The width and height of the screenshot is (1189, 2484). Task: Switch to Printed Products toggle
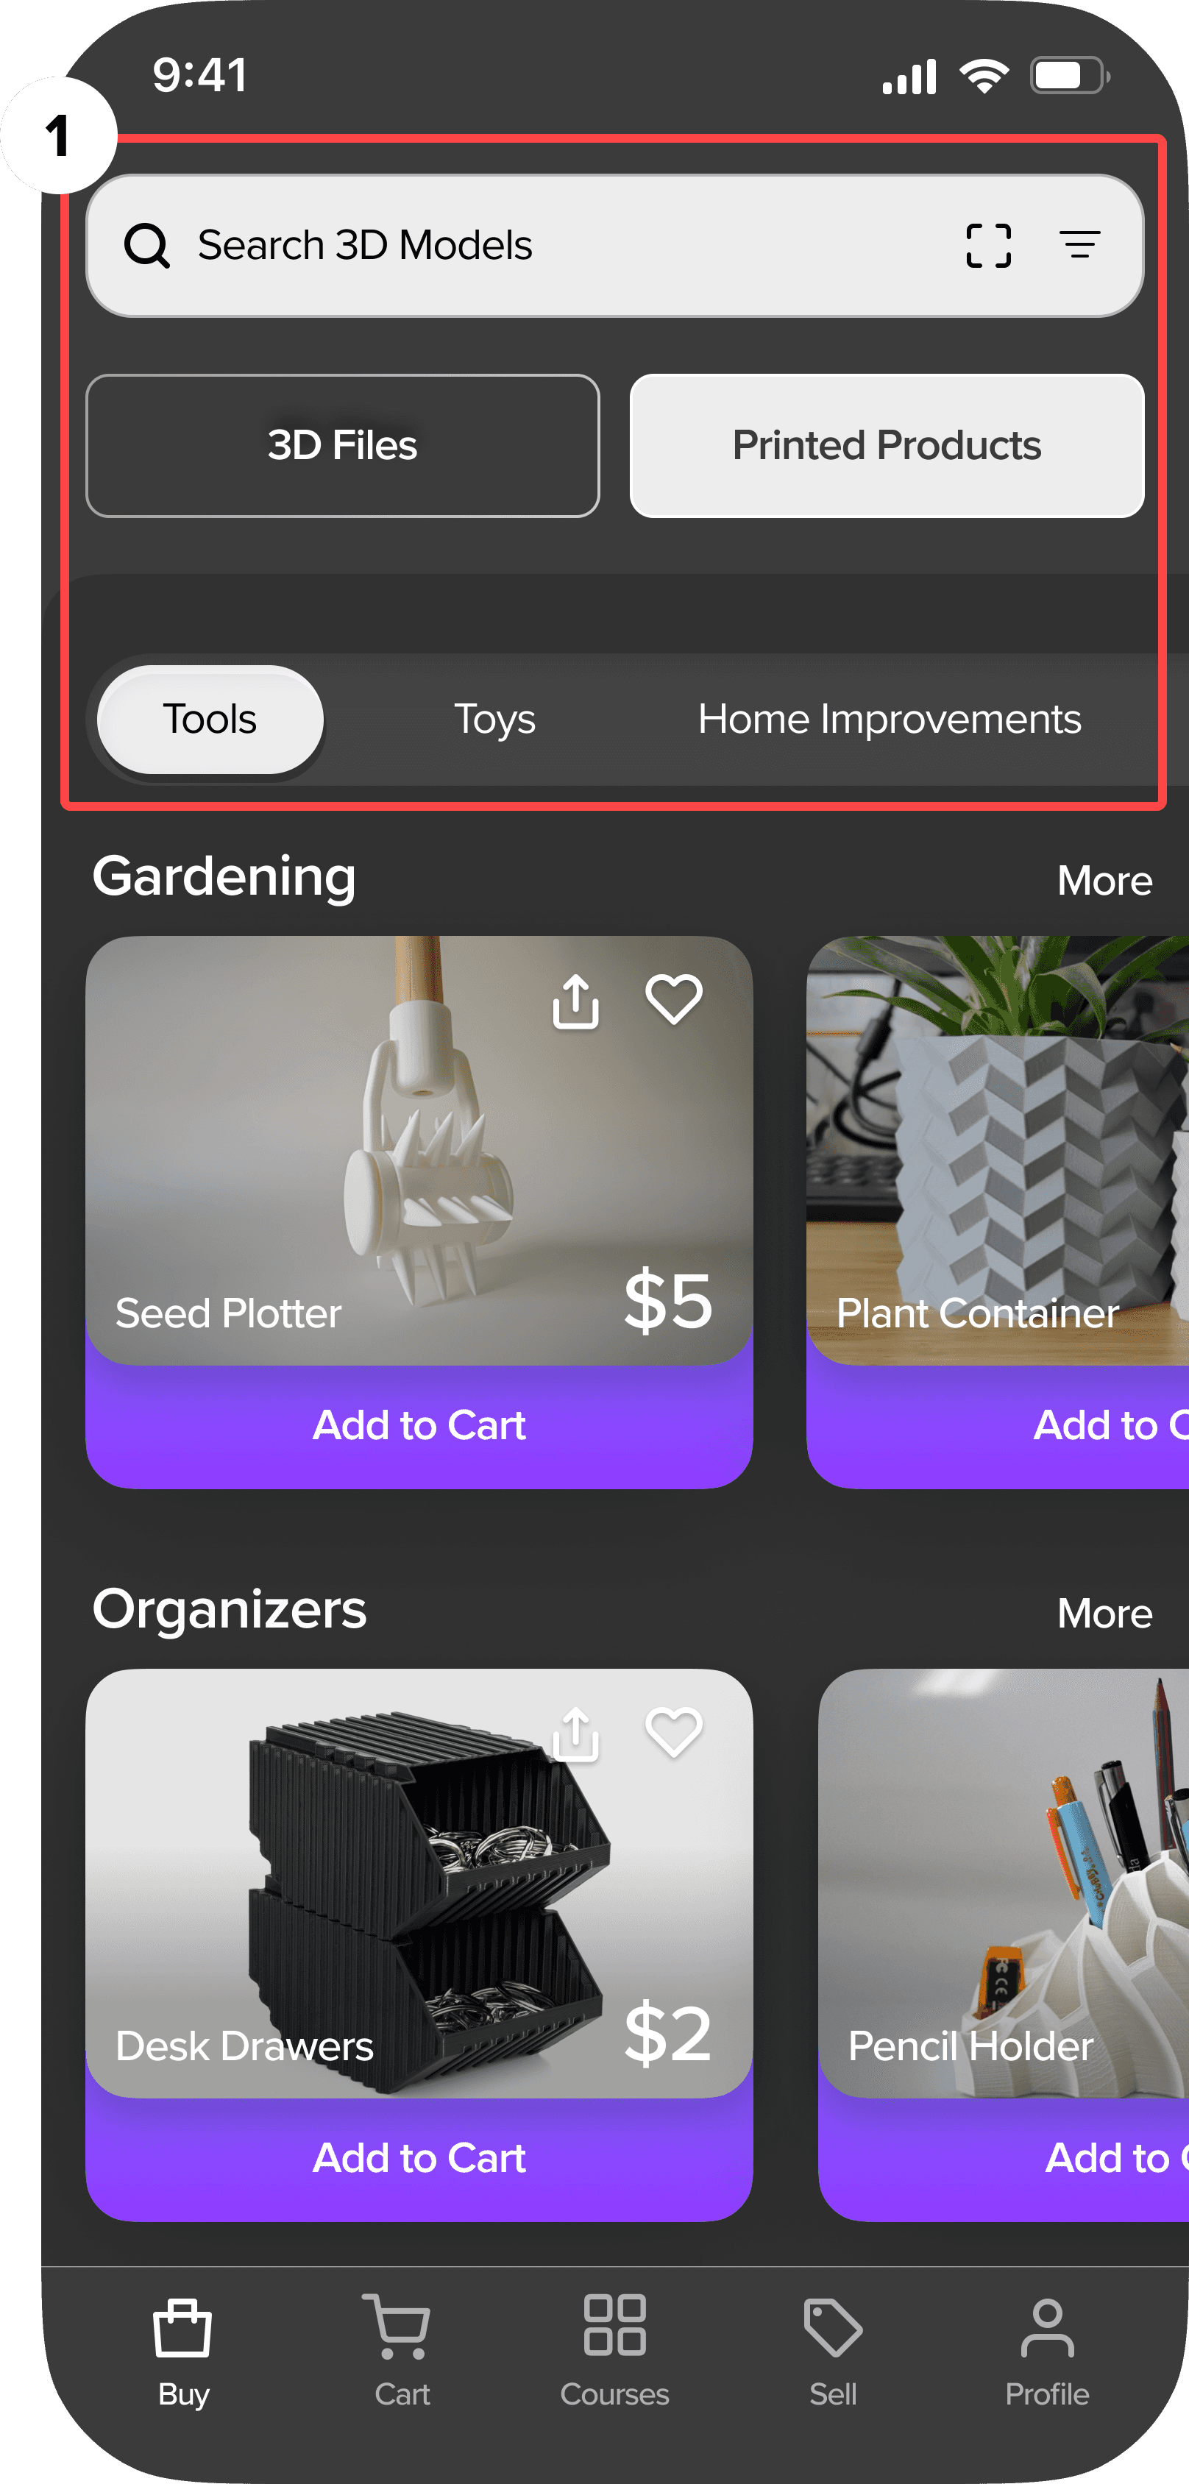tap(886, 445)
